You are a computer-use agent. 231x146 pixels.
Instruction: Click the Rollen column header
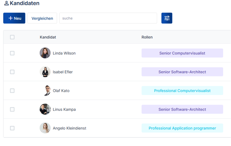point(147,37)
